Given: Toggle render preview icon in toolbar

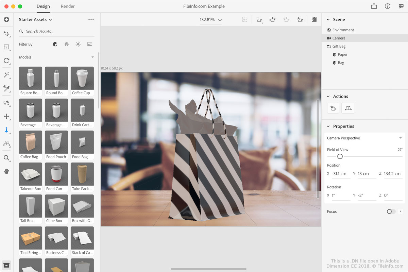Looking at the screenshot, I should [x=314, y=20].
